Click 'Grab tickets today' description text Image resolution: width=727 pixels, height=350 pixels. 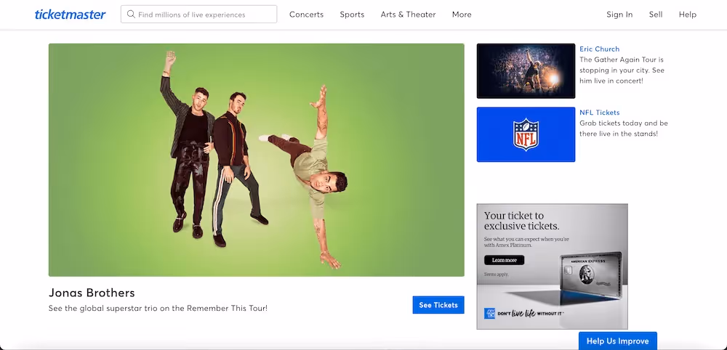click(624, 129)
